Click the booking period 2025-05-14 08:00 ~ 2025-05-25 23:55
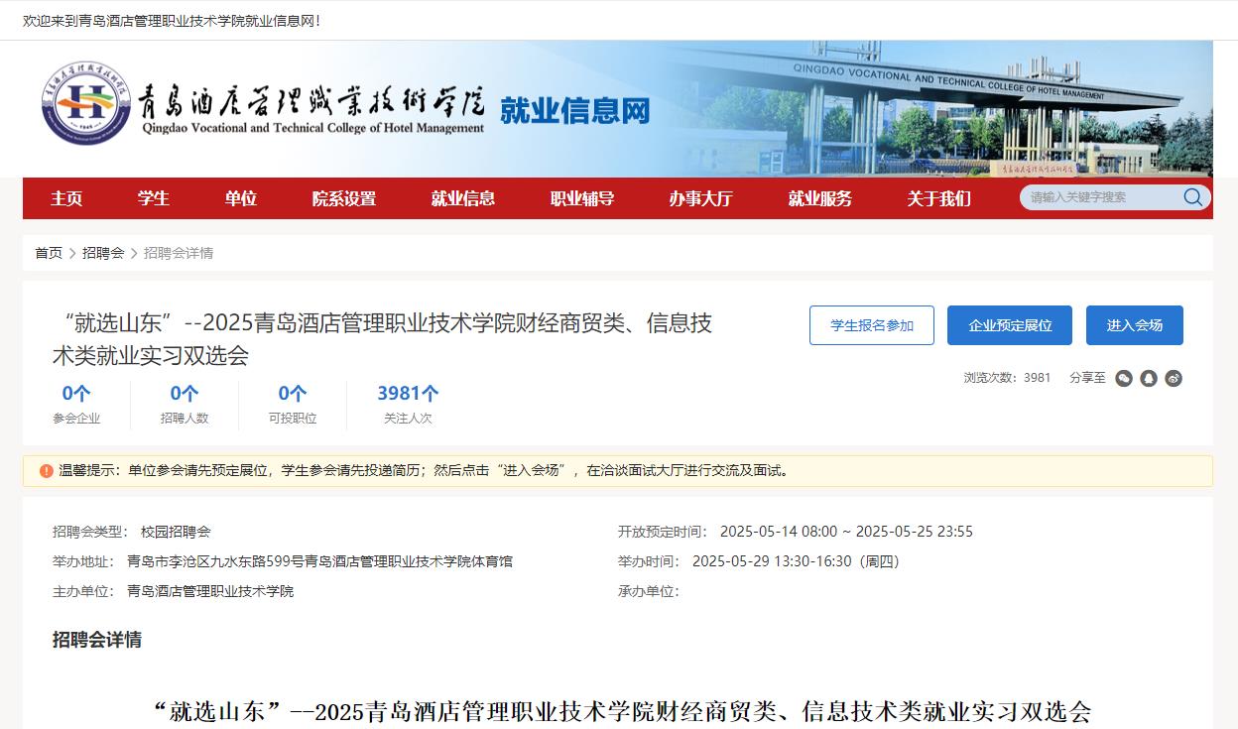The height and width of the screenshot is (729, 1238). coord(846,532)
